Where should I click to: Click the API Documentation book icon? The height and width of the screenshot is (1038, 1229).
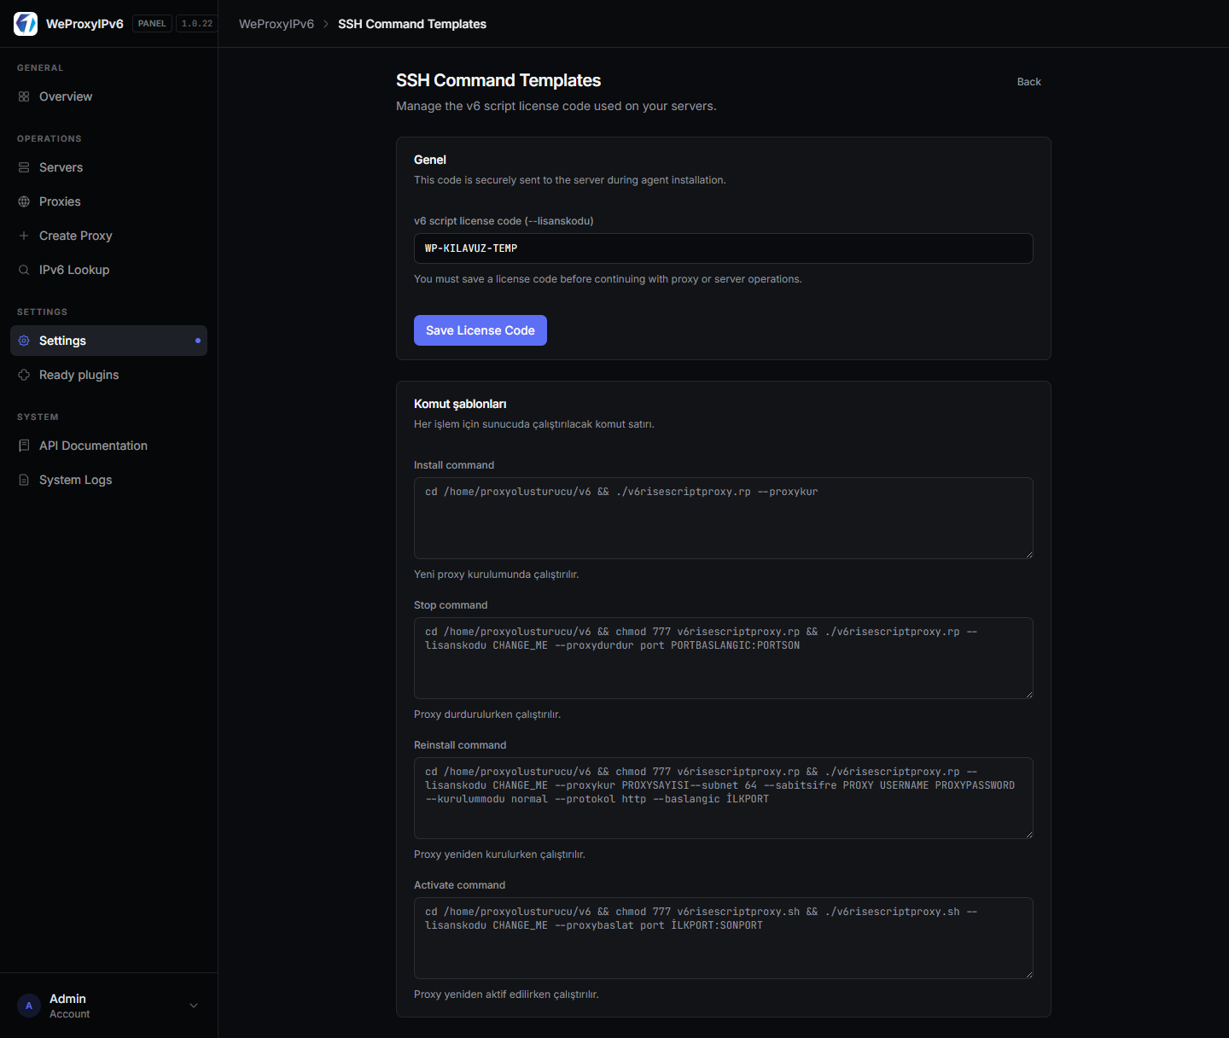[24, 446]
